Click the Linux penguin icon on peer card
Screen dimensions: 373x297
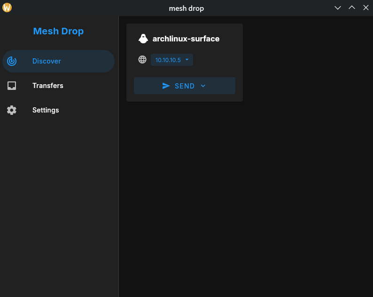tap(143, 39)
